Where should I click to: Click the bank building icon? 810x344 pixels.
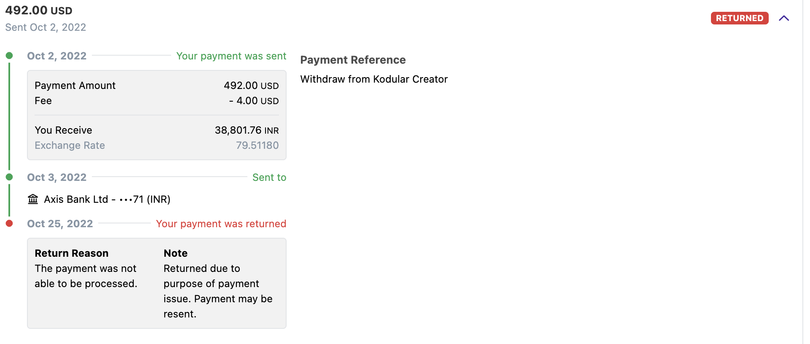pyautogui.click(x=33, y=199)
